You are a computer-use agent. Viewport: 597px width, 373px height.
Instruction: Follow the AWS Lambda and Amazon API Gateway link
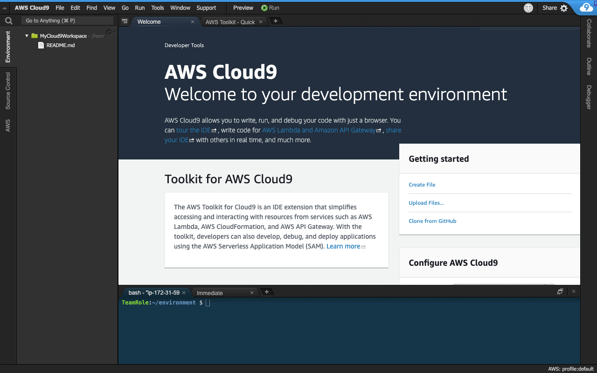point(319,130)
